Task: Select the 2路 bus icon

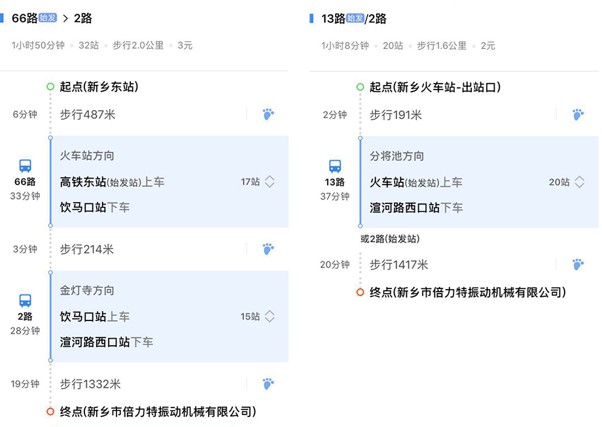Action: 26,300
